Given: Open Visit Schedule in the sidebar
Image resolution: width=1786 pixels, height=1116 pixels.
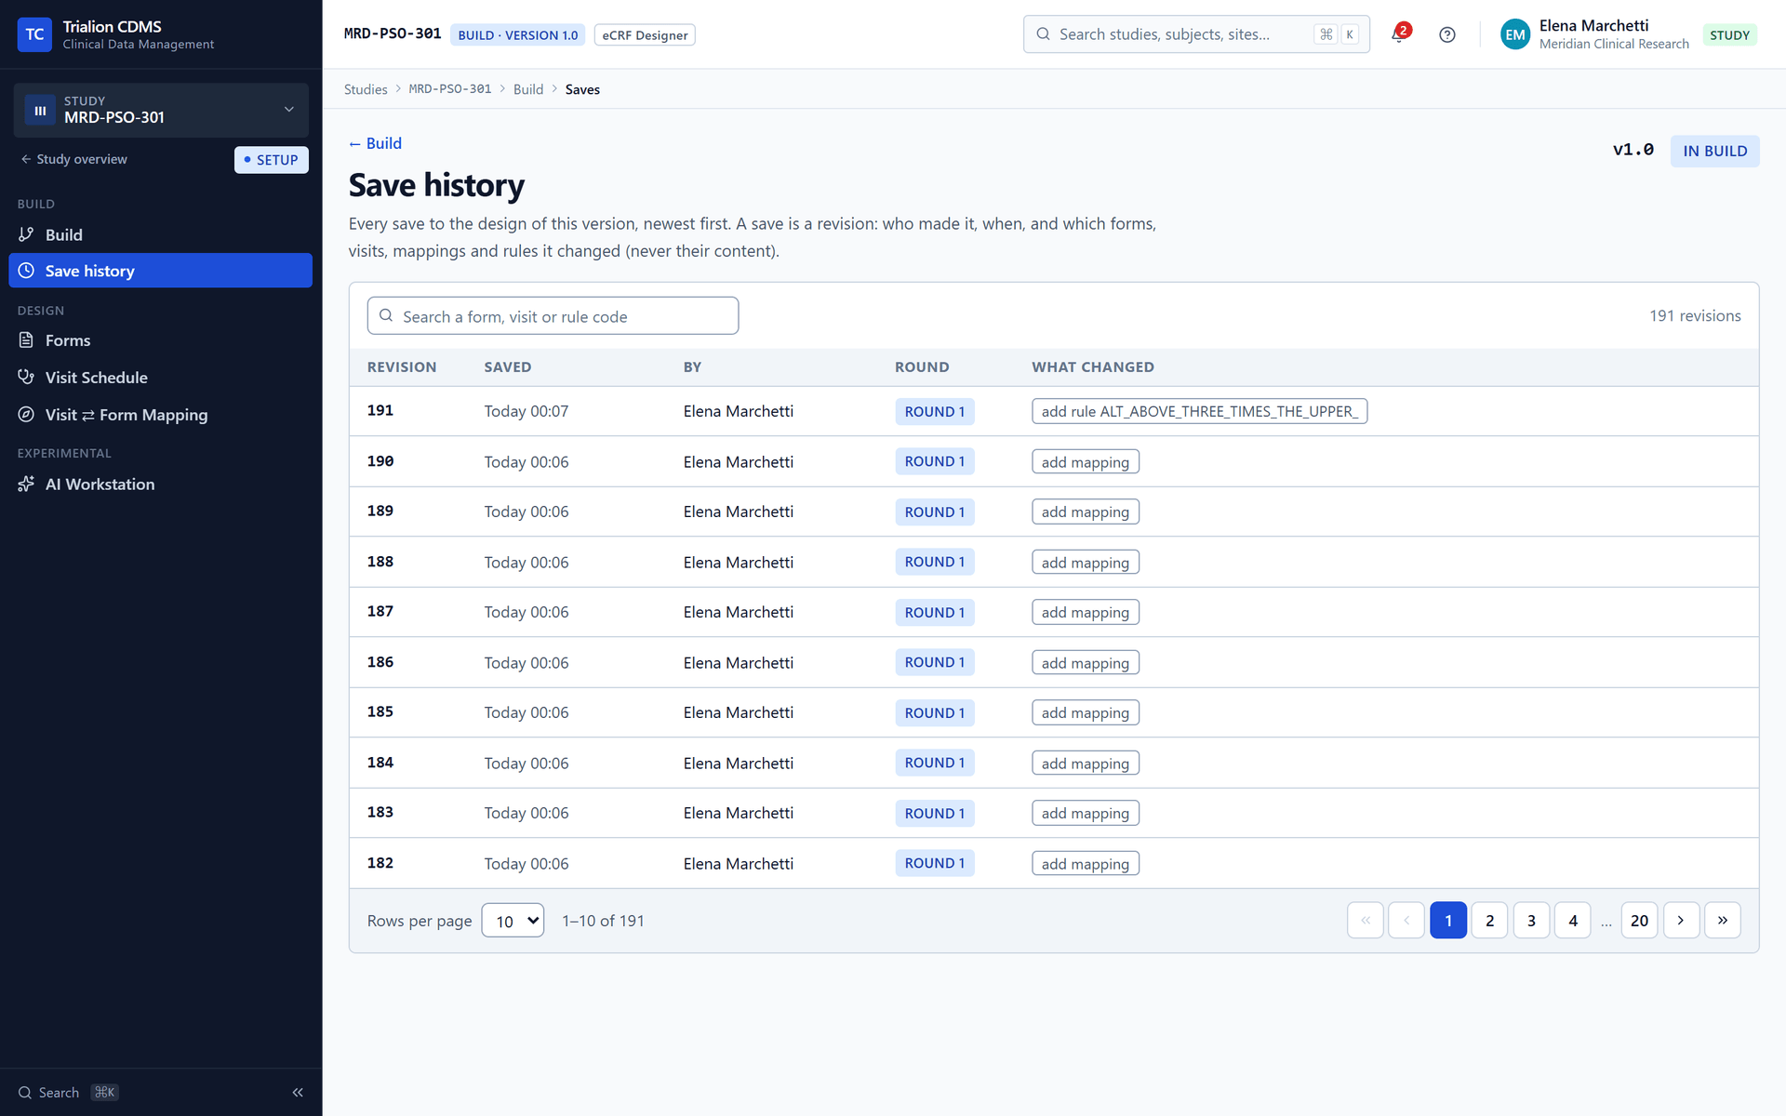Looking at the screenshot, I should pyautogui.click(x=160, y=378).
